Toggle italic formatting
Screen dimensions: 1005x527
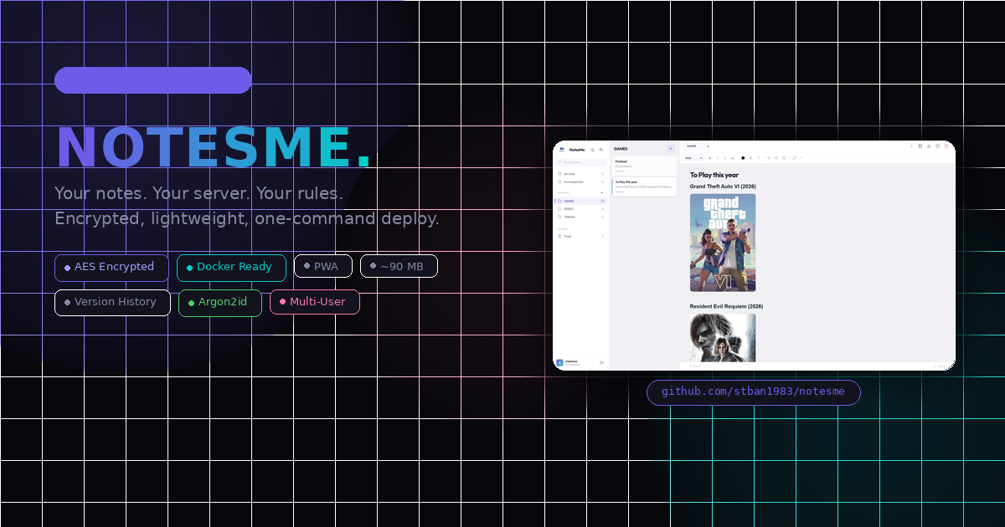[718, 157]
